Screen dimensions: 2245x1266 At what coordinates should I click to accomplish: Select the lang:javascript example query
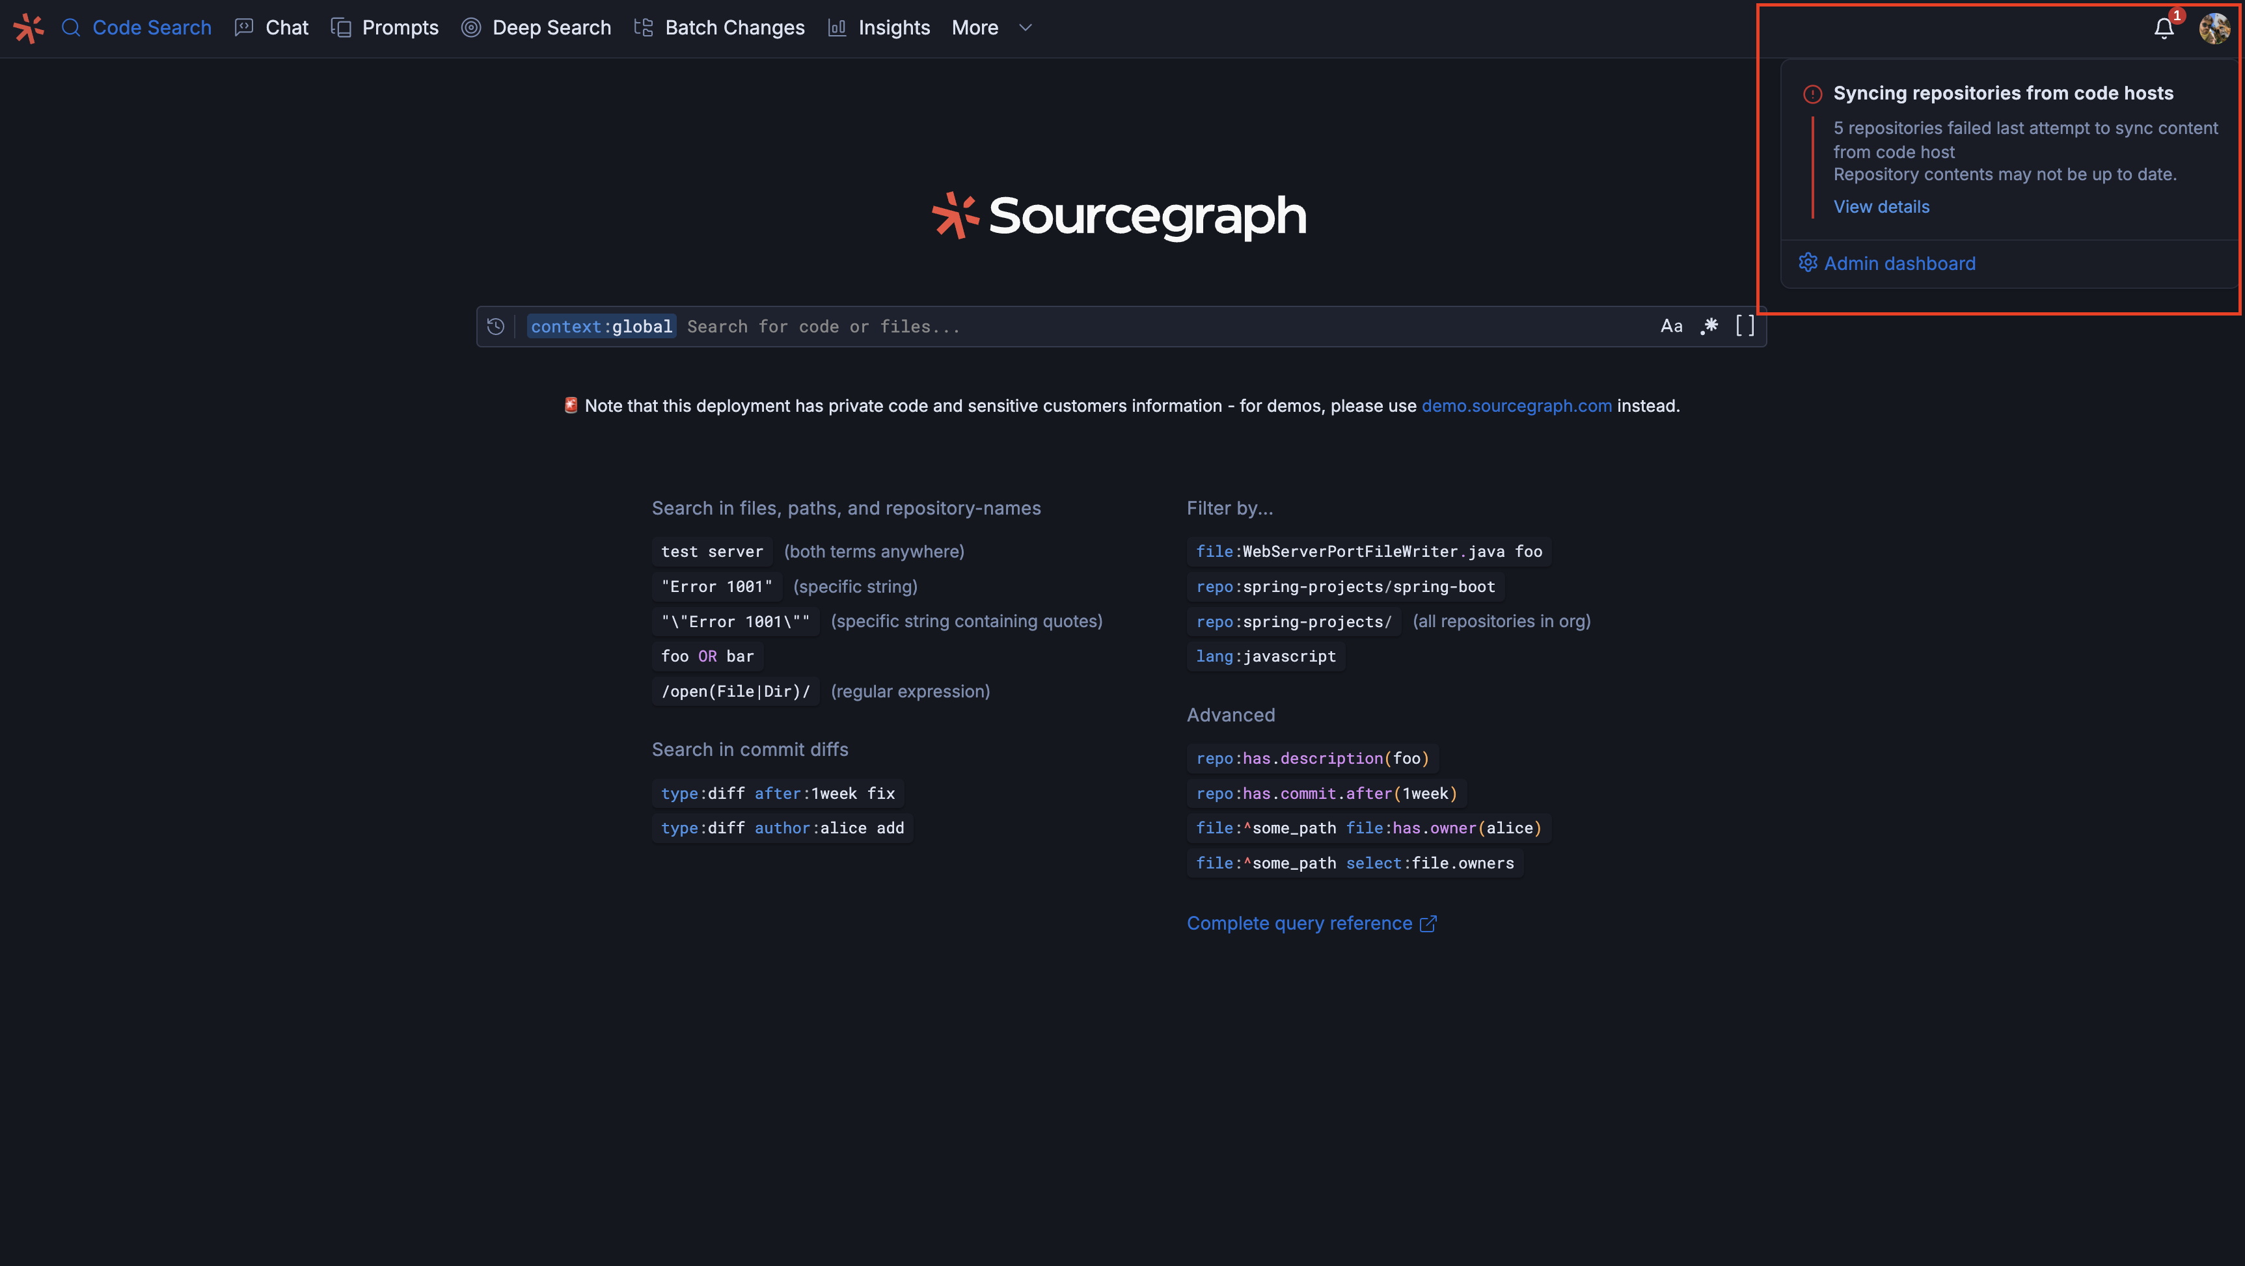(x=1266, y=656)
